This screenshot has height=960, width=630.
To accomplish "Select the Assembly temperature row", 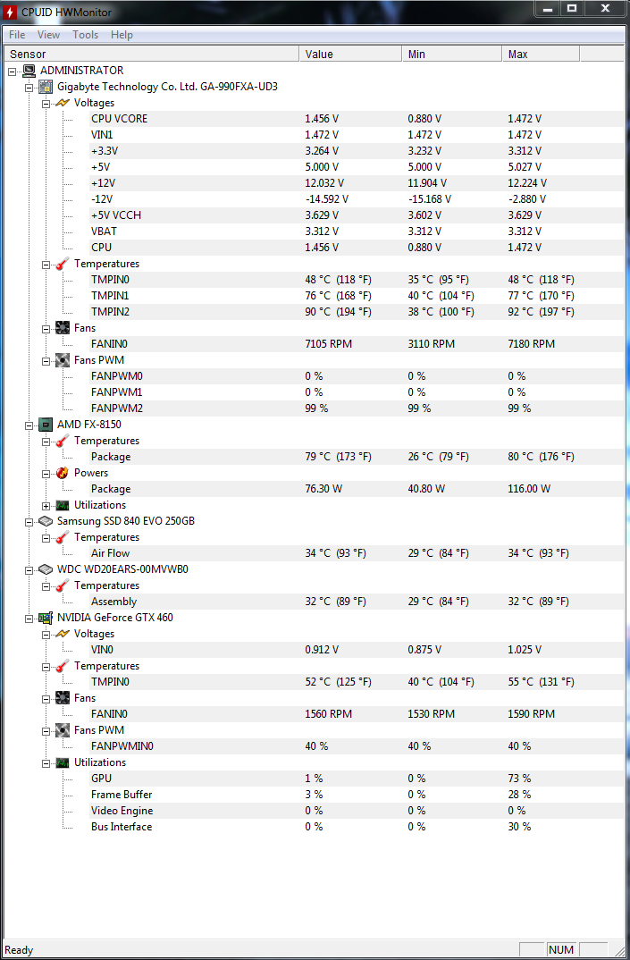I will tap(357, 602).
